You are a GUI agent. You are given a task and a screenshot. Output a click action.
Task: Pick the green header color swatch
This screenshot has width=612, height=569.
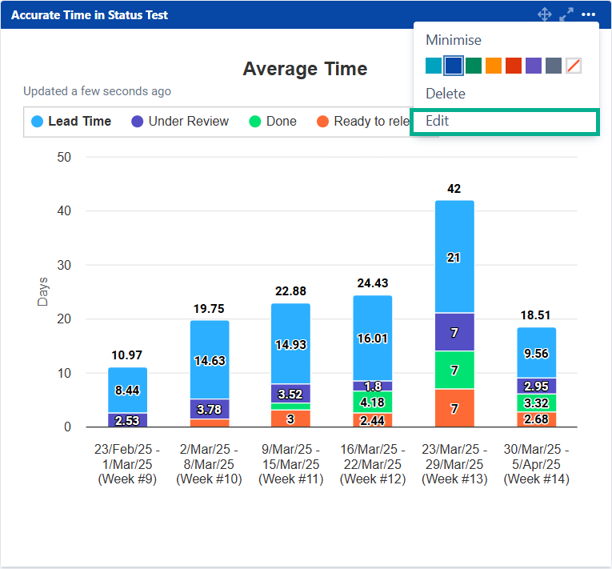[x=474, y=66]
